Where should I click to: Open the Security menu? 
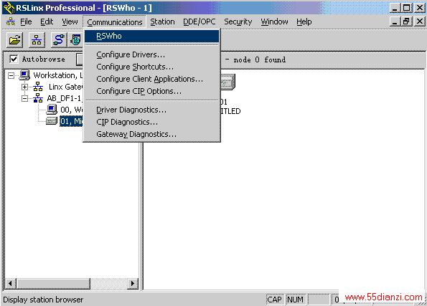tap(238, 21)
